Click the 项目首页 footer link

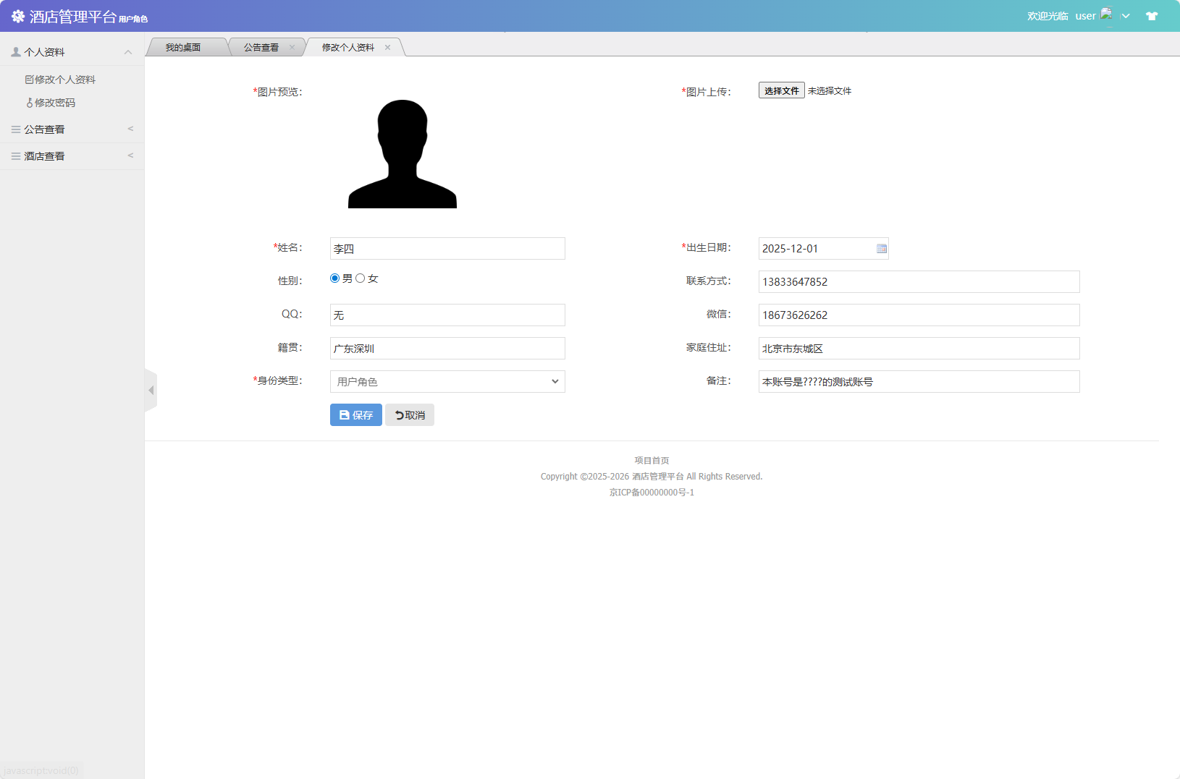[x=651, y=460]
